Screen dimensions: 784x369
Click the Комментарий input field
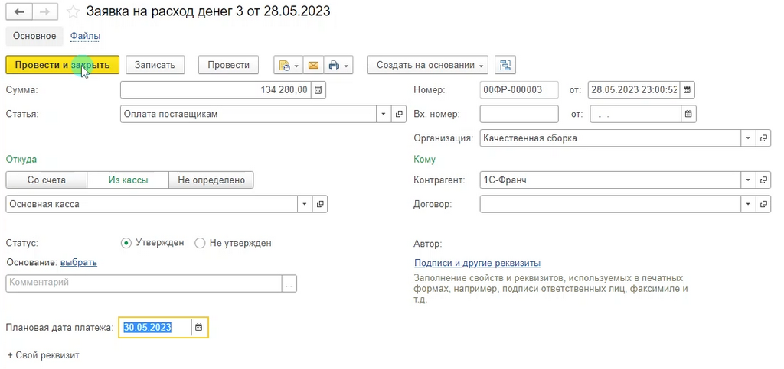click(144, 283)
